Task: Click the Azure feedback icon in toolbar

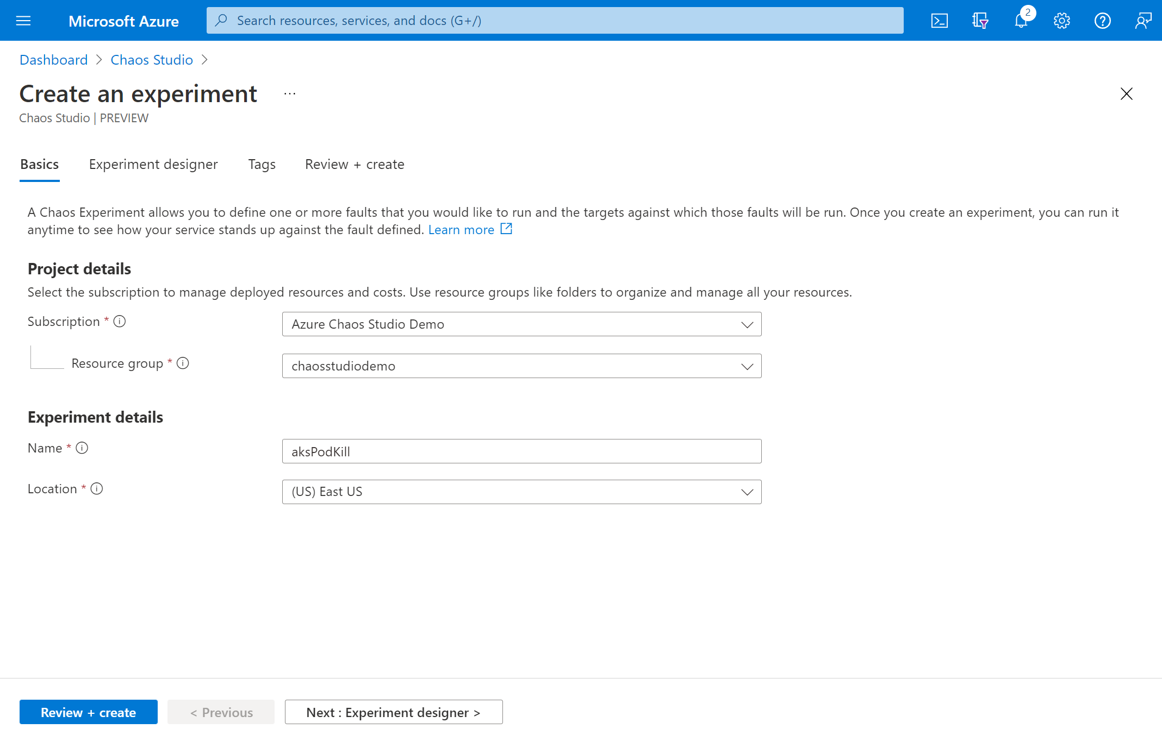Action: (1142, 20)
